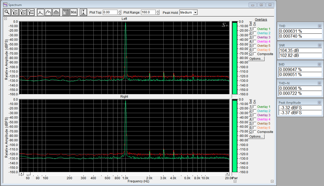Click THD value 0.000631 %

(x=300, y=31)
